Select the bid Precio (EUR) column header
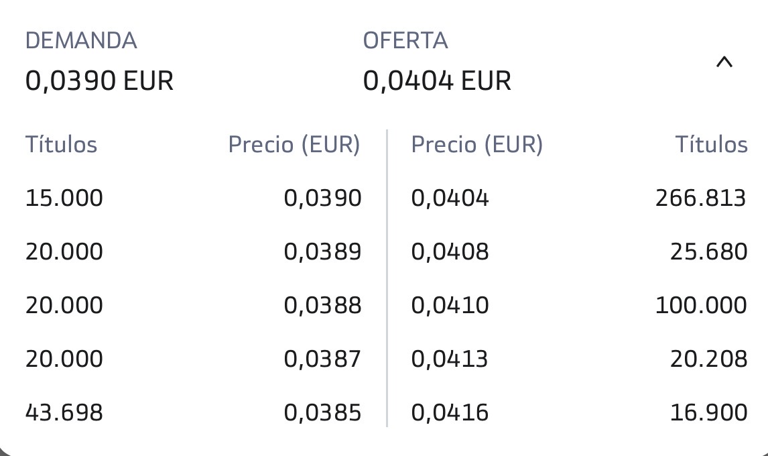 click(294, 145)
